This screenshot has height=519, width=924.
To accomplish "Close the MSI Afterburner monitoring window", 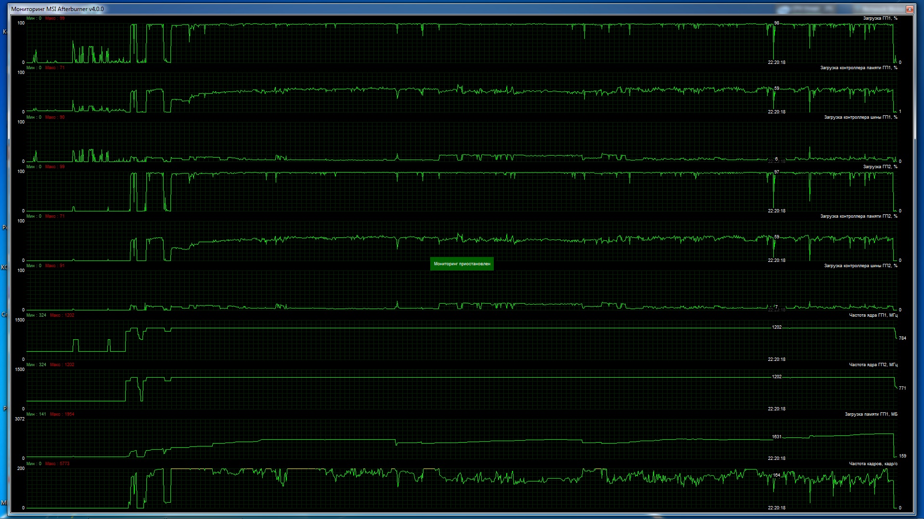I will 909,9.
